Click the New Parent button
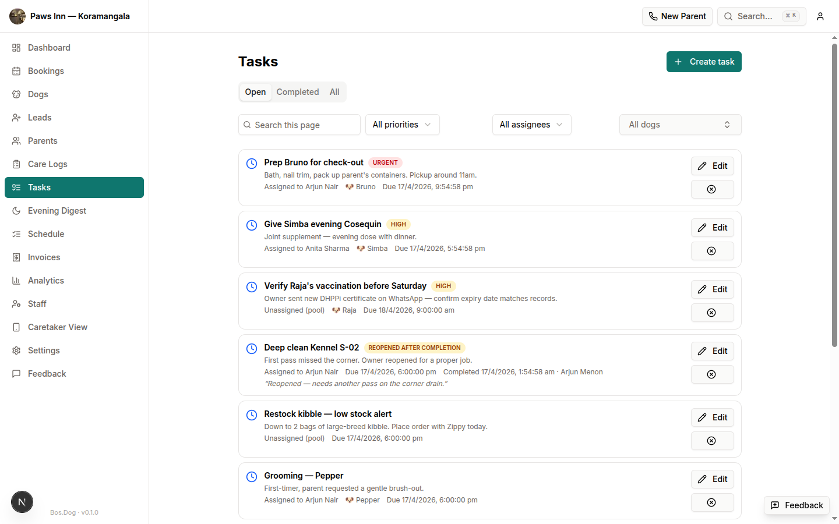This screenshot has height=524, width=839. tap(677, 16)
